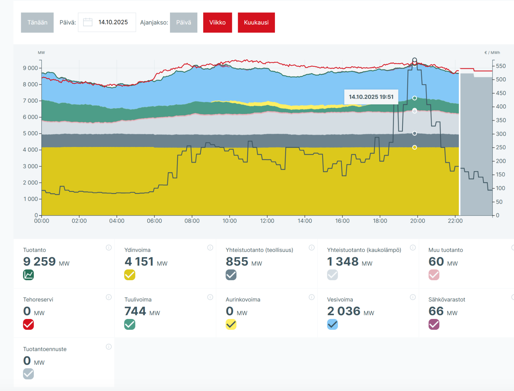Show Vesivoima info tooltip icon
Viewport: 514px width, 391px height.
(413, 297)
